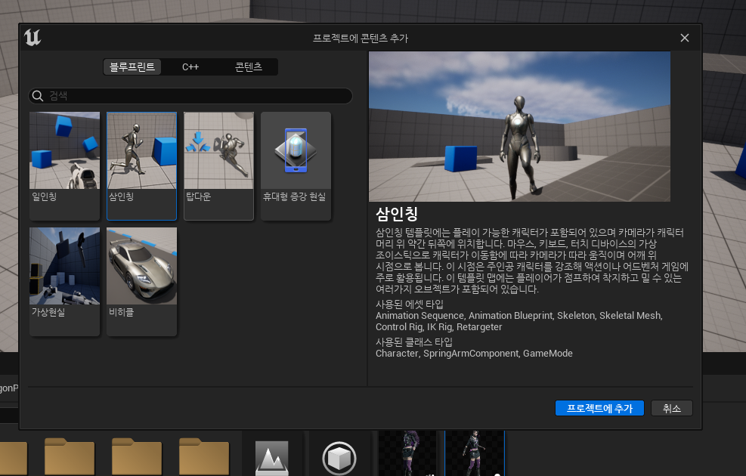The width and height of the screenshot is (746, 476).
Task: Click the large 삼인칭 preview image
Action: pyautogui.click(x=519, y=126)
